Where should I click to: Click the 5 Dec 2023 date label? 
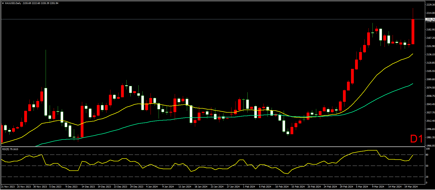click(x=55, y=187)
